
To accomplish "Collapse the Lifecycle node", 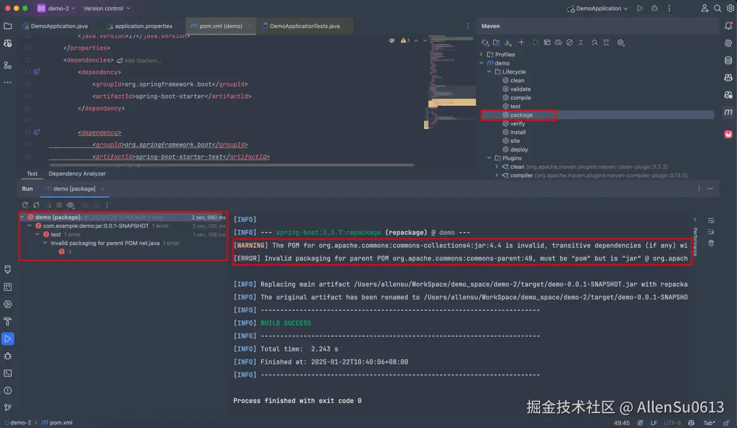I will 490,72.
